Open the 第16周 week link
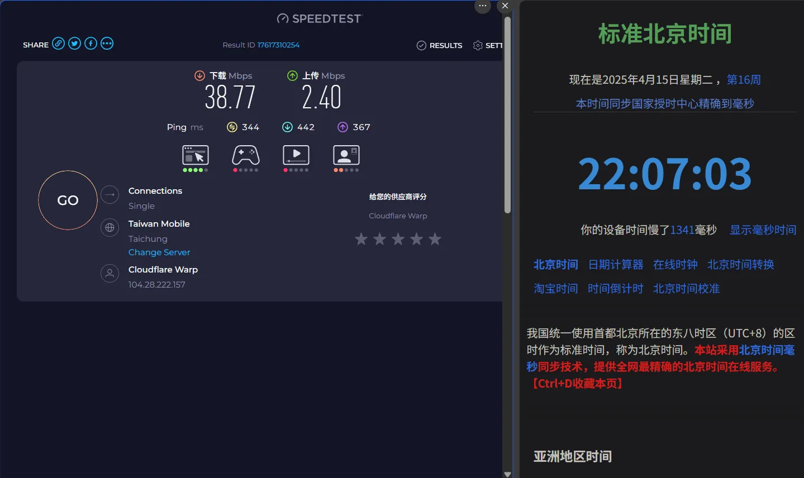Image resolution: width=804 pixels, height=478 pixels. tap(744, 80)
